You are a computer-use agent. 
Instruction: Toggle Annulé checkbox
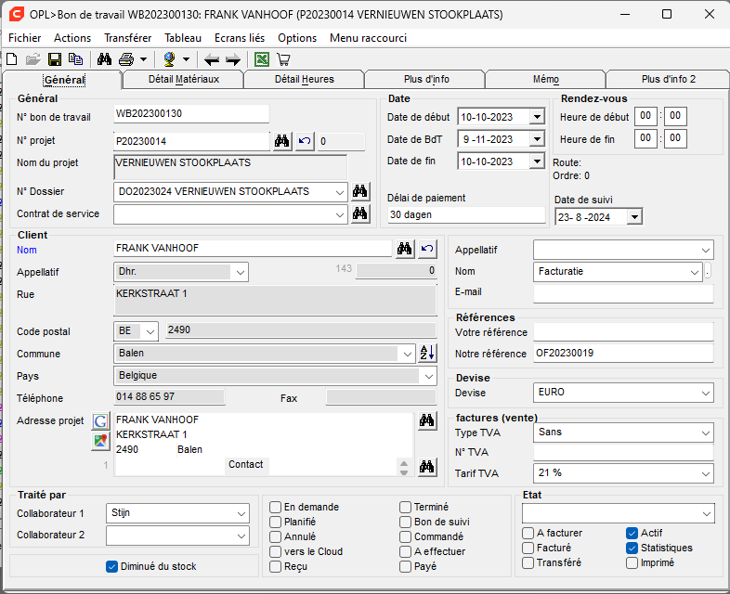[276, 536]
